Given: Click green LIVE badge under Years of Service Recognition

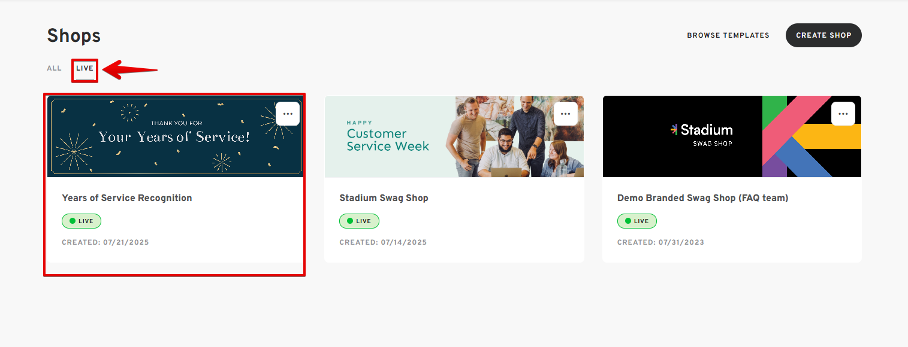Looking at the screenshot, I should click(x=82, y=221).
